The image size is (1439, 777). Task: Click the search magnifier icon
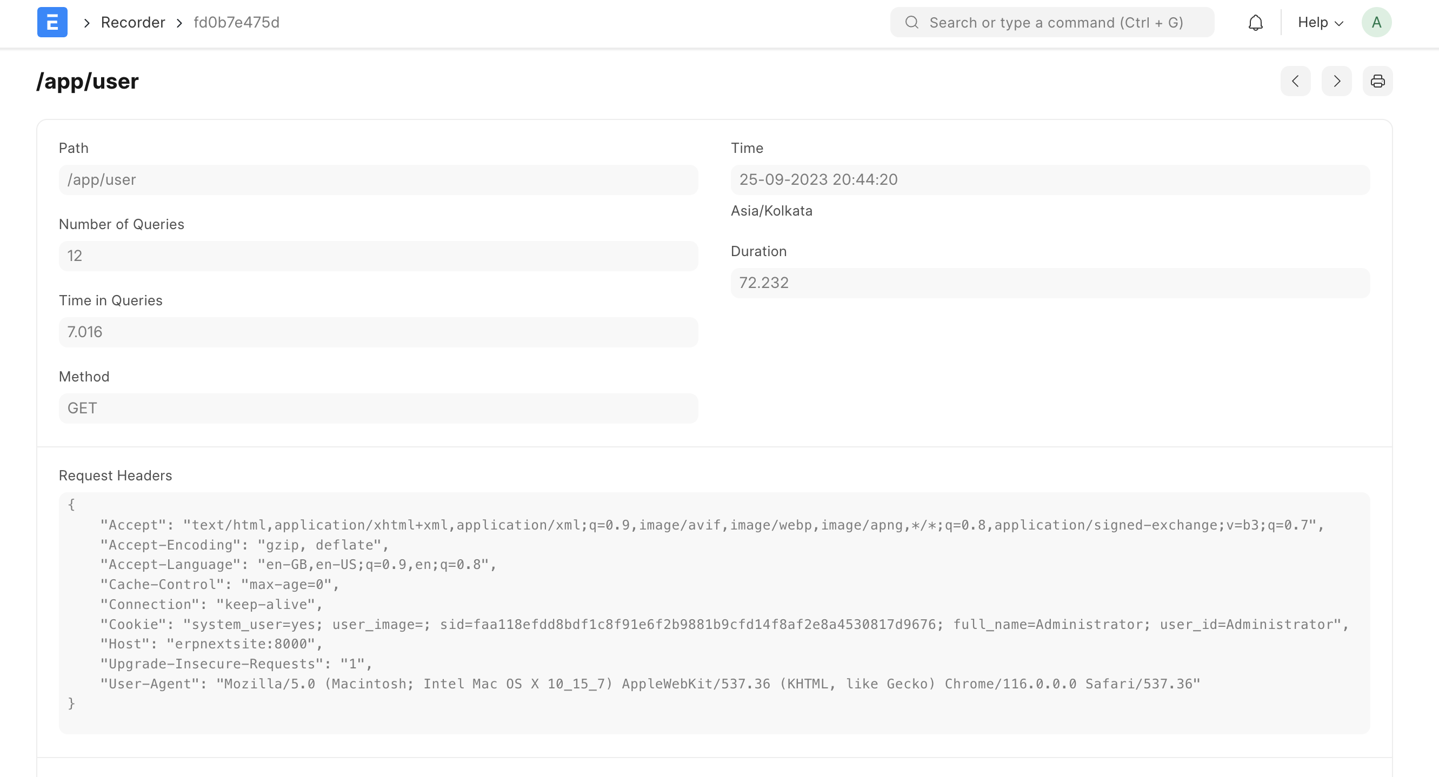tap(911, 22)
